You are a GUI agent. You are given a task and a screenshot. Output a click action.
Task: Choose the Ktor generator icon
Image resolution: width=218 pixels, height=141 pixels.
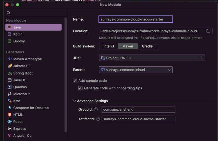(x=10, y=101)
